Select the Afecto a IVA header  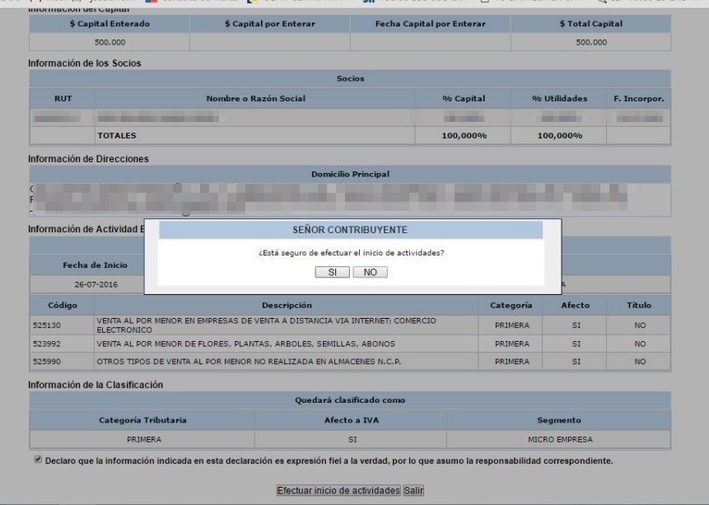352,420
